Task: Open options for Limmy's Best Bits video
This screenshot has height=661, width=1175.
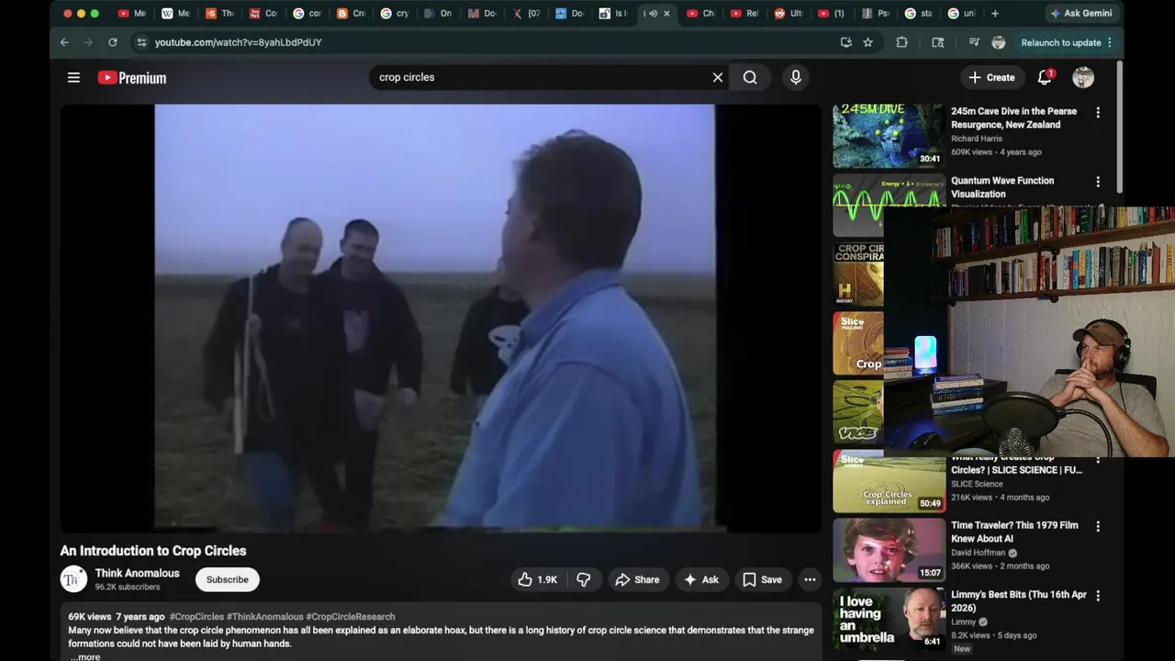Action: click(1098, 596)
